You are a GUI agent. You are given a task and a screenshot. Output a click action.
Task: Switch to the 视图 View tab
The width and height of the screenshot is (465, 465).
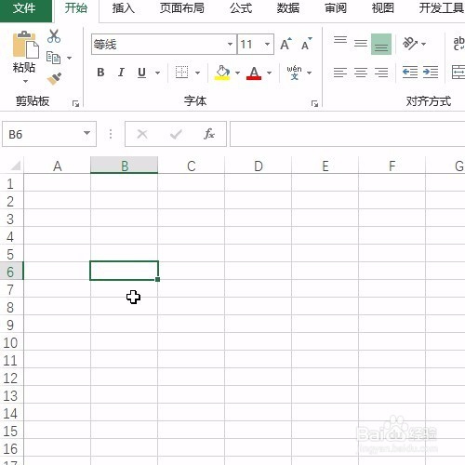click(382, 8)
